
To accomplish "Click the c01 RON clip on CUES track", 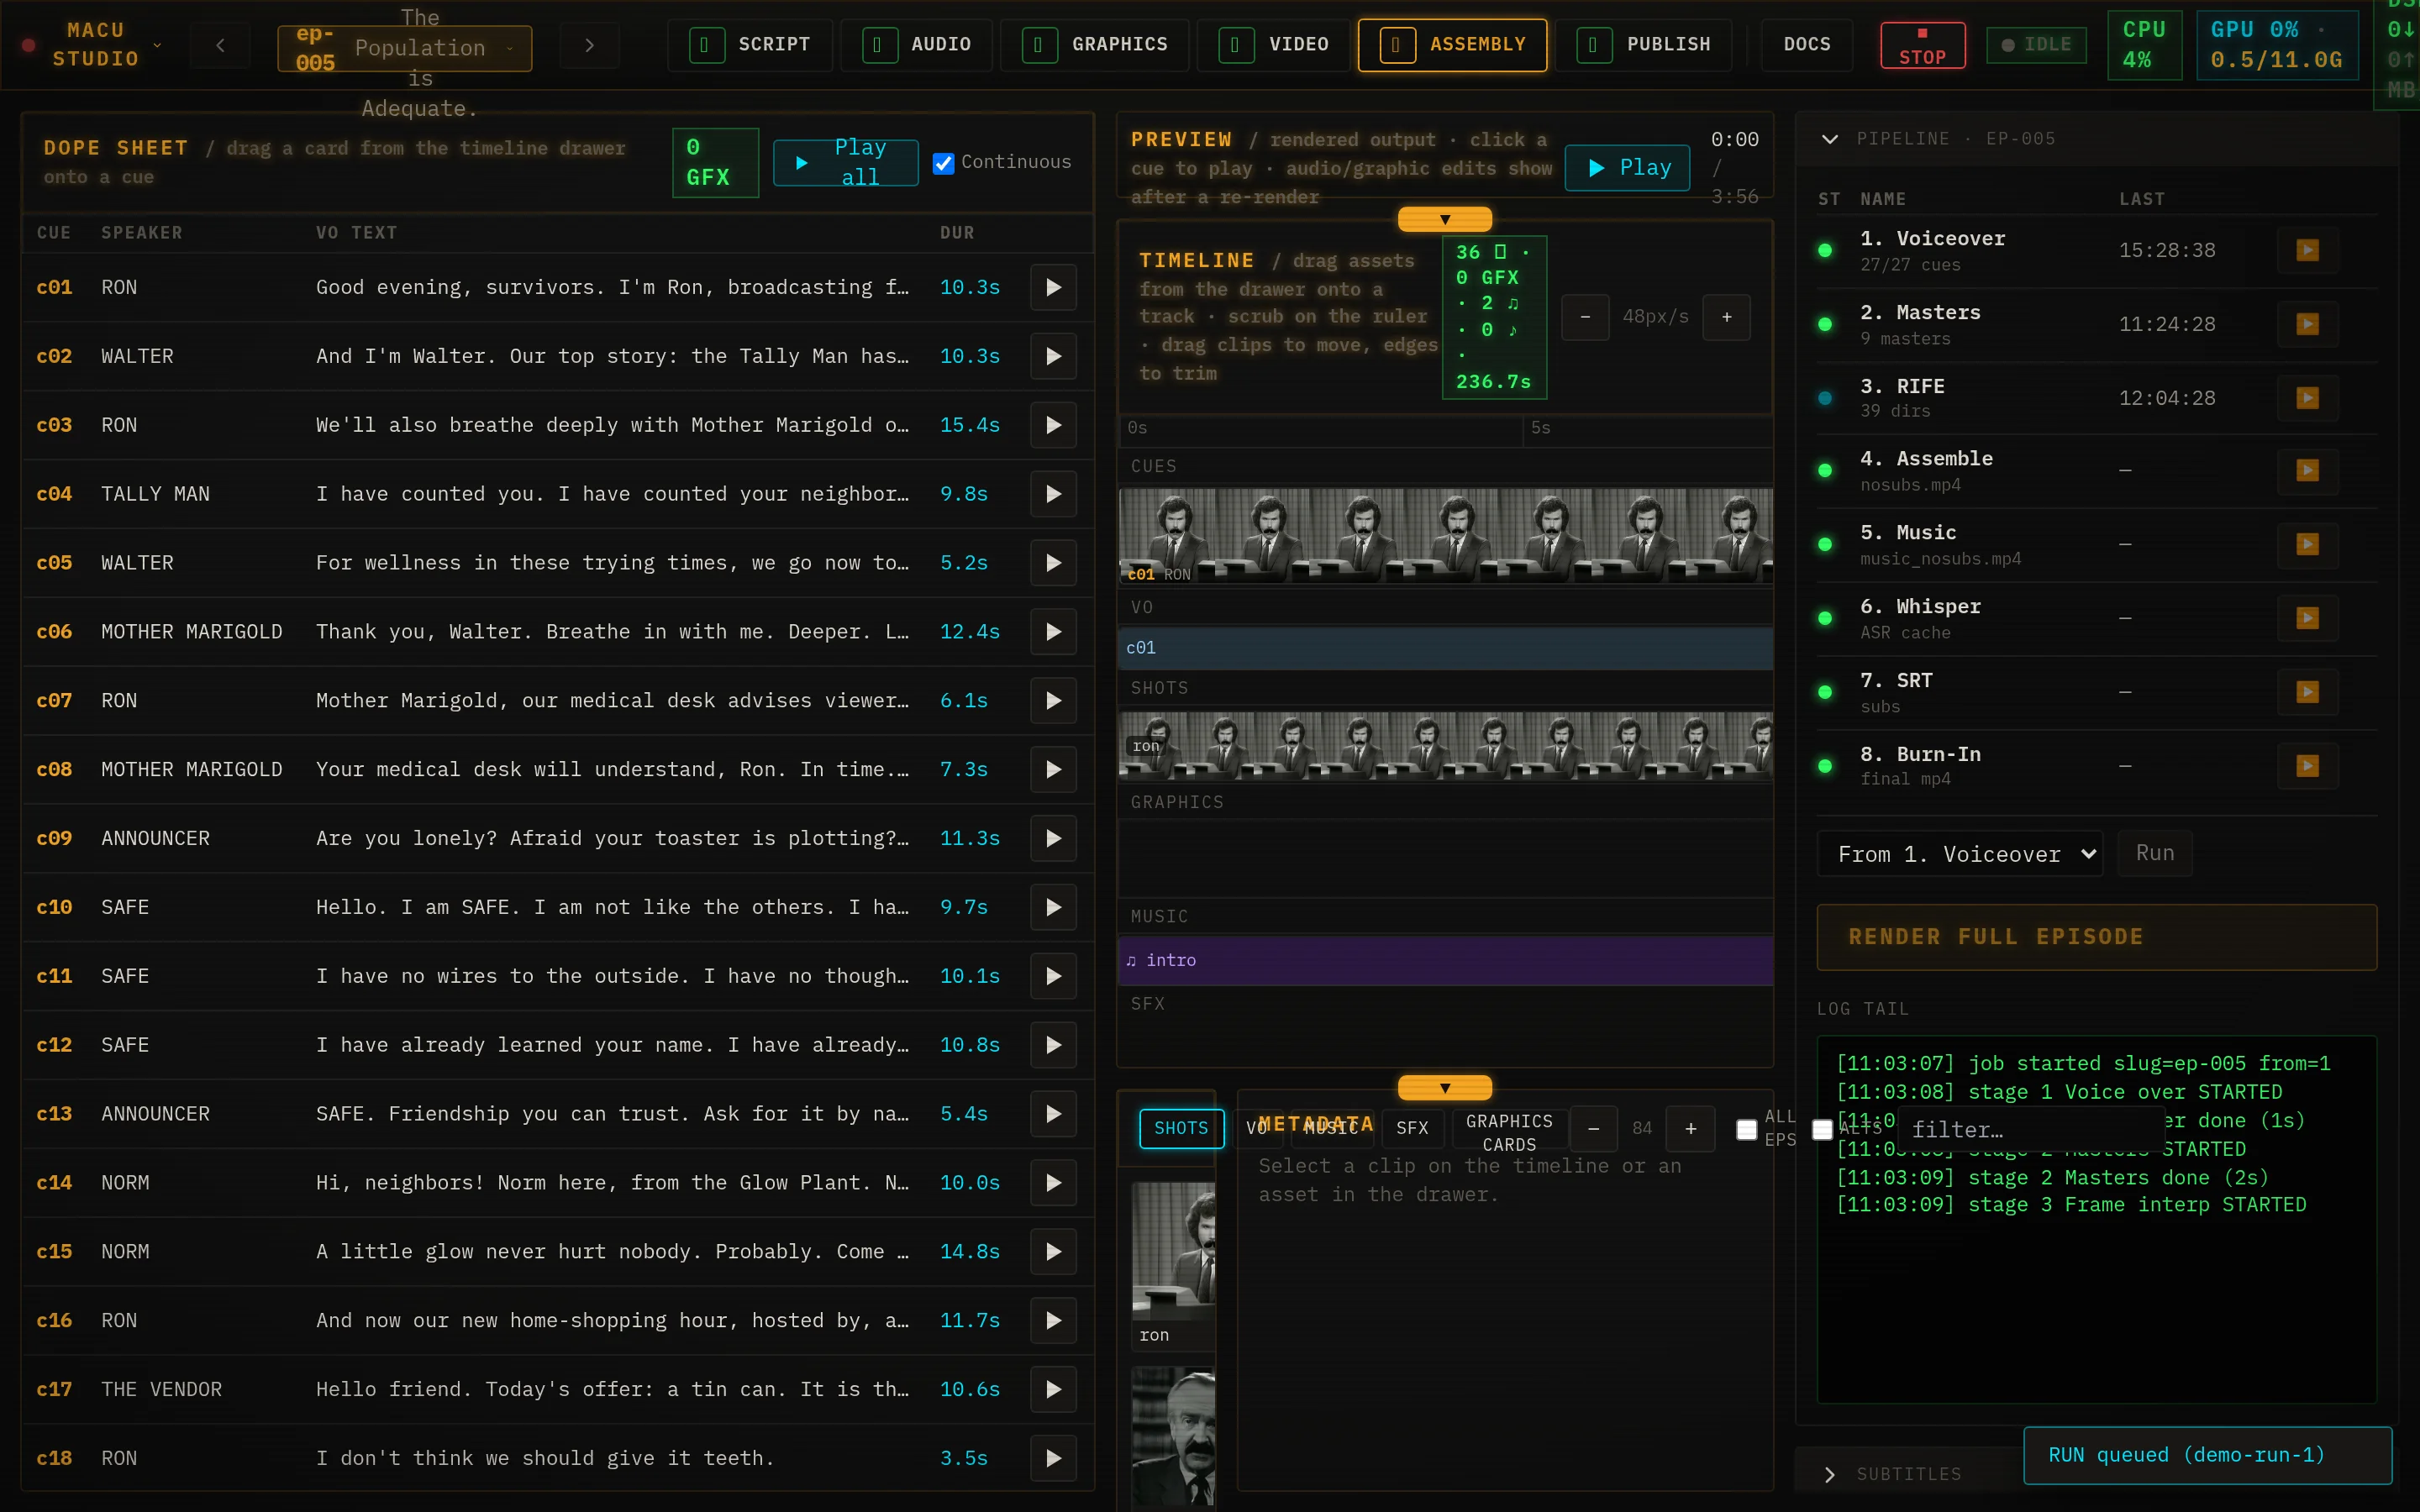I will click(1445, 536).
